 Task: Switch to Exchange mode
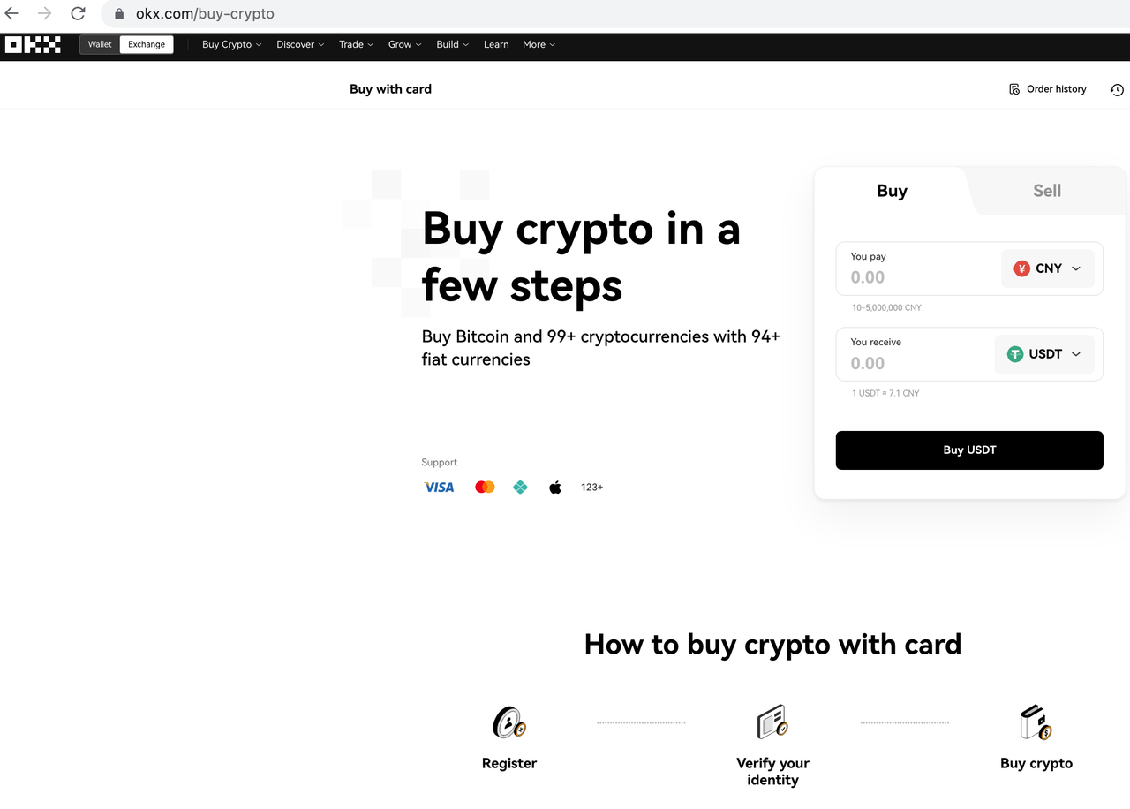tap(147, 44)
